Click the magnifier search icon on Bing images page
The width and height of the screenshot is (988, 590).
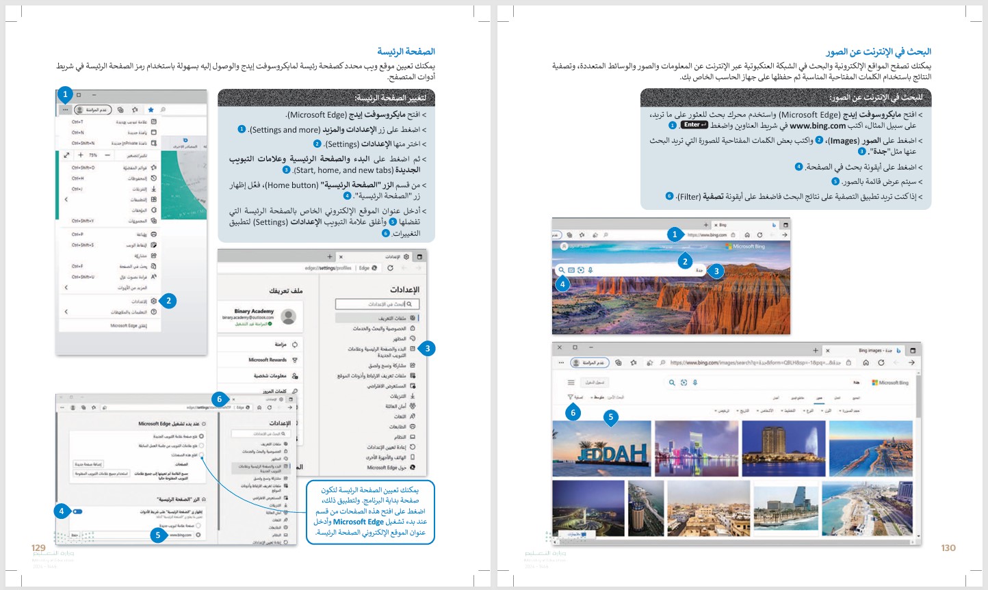point(672,383)
